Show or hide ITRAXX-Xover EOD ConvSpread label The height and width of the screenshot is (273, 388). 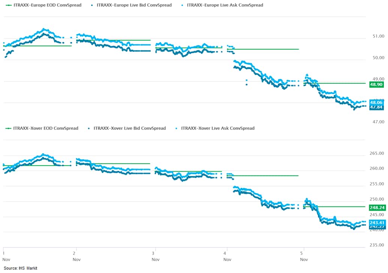click(x=45, y=128)
